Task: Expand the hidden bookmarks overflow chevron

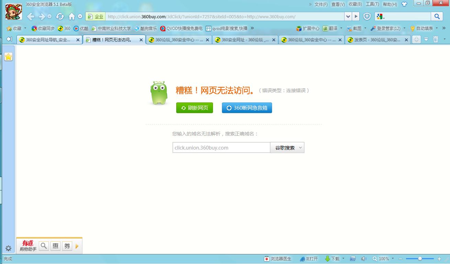Action: pos(252,28)
